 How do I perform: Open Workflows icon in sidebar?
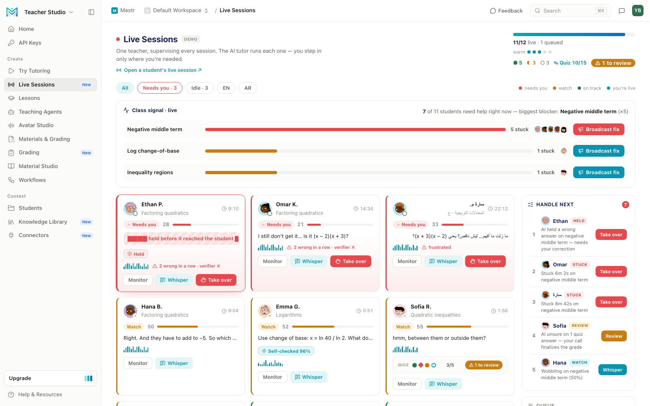click(11, 180)
